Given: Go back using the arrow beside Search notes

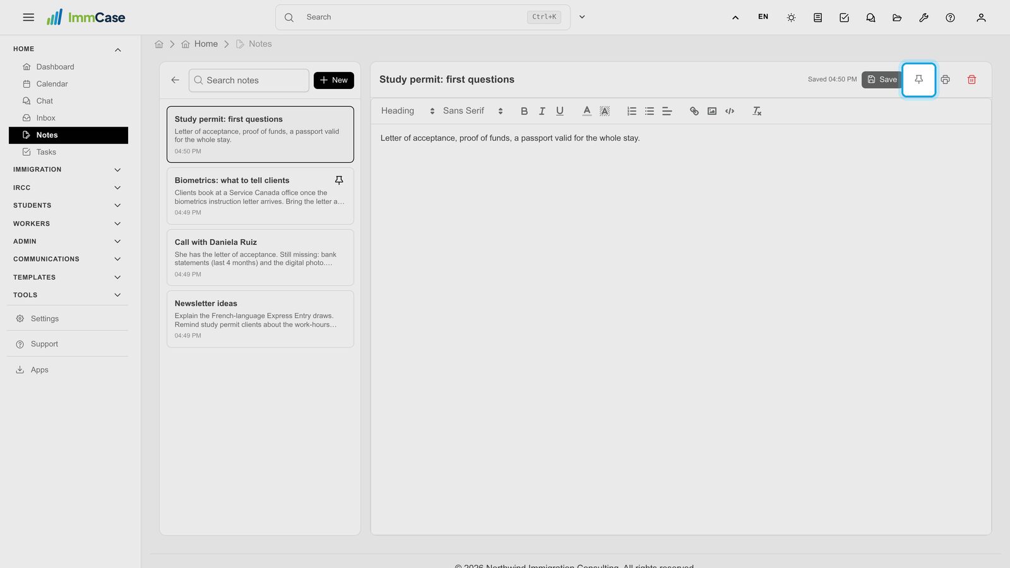Looking at the screenshot, I should 175,80.
